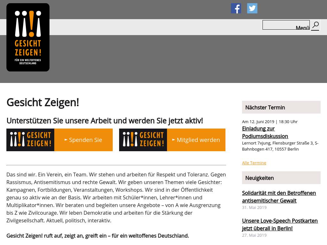
Task: Click the logo image beside Mitglied werden
Action: click(143, 140)
